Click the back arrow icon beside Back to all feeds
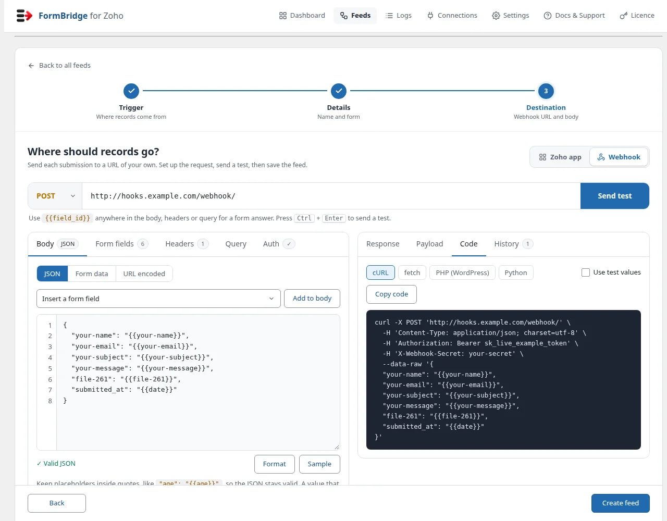This screenshot has width=667, height=521. pyautogui.click(x=31, y=66)
